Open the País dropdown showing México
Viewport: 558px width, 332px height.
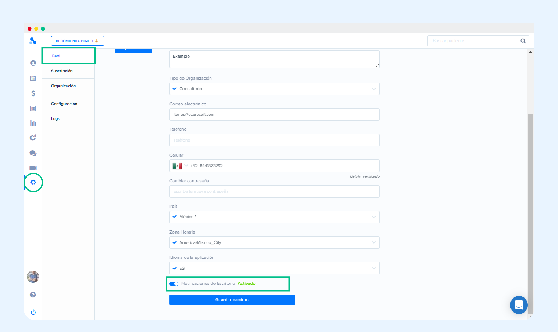pyautogui.click(x=274, y=217)
